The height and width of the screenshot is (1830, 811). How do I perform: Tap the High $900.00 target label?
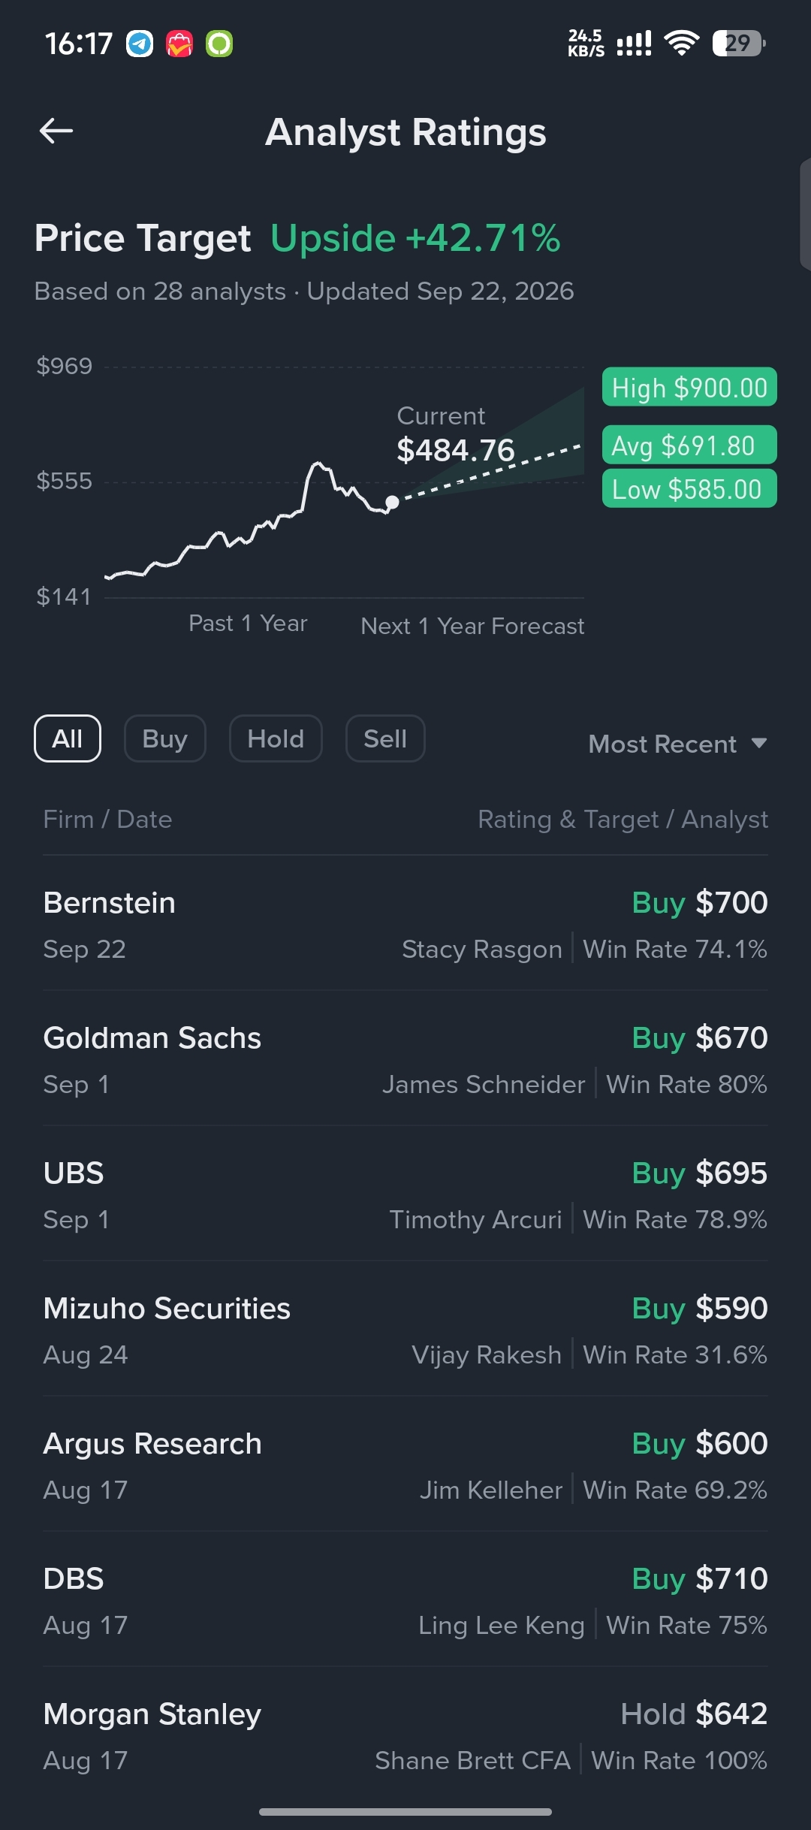click(689, 387)
